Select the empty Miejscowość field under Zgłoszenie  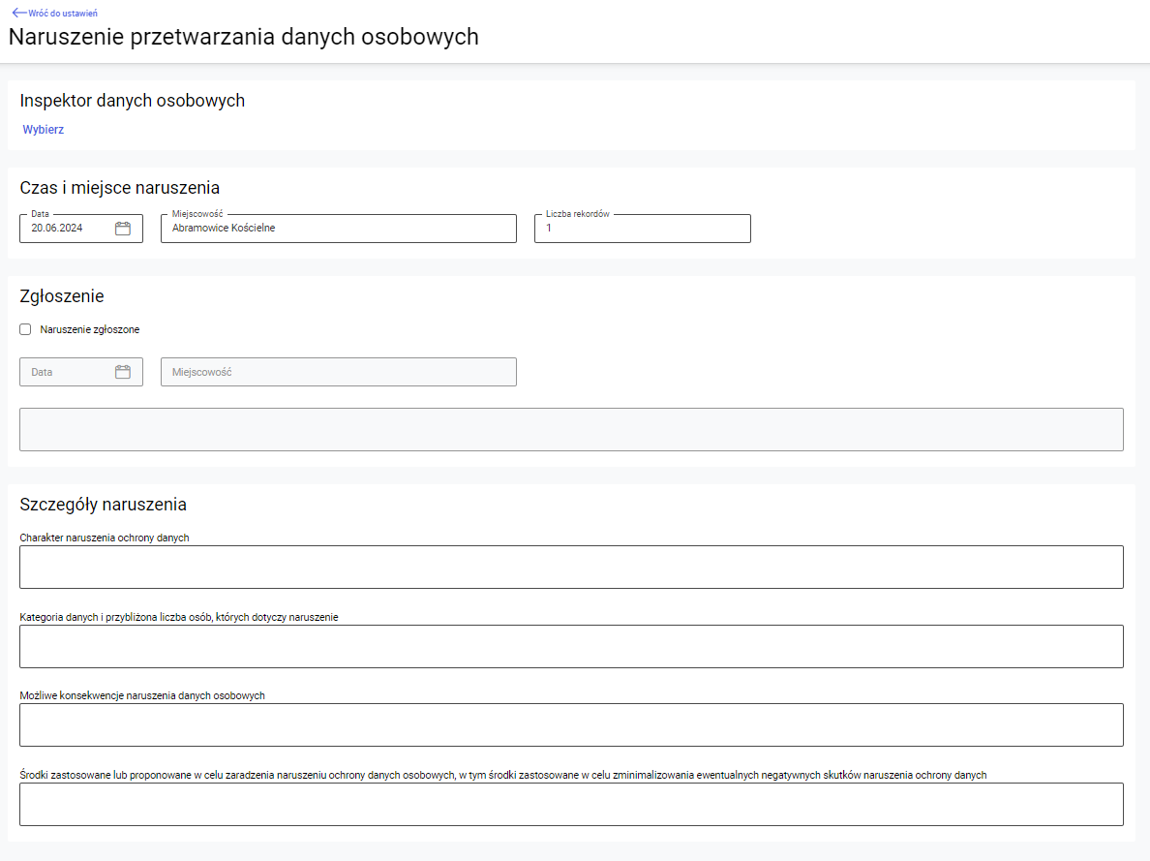338,372
